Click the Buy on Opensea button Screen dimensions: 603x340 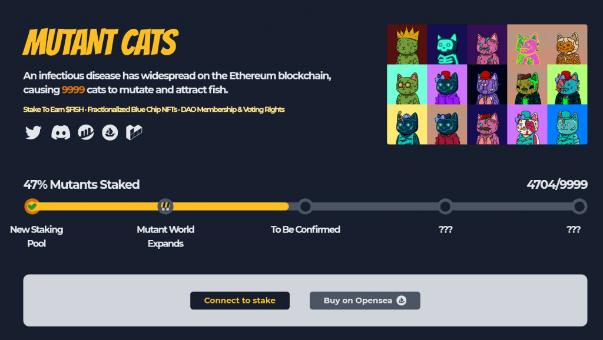365,301
